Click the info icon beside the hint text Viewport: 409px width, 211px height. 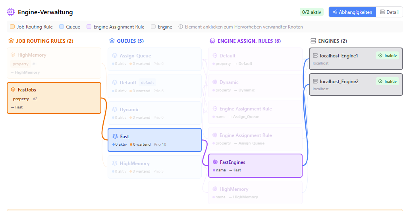[x=181, y=27]
